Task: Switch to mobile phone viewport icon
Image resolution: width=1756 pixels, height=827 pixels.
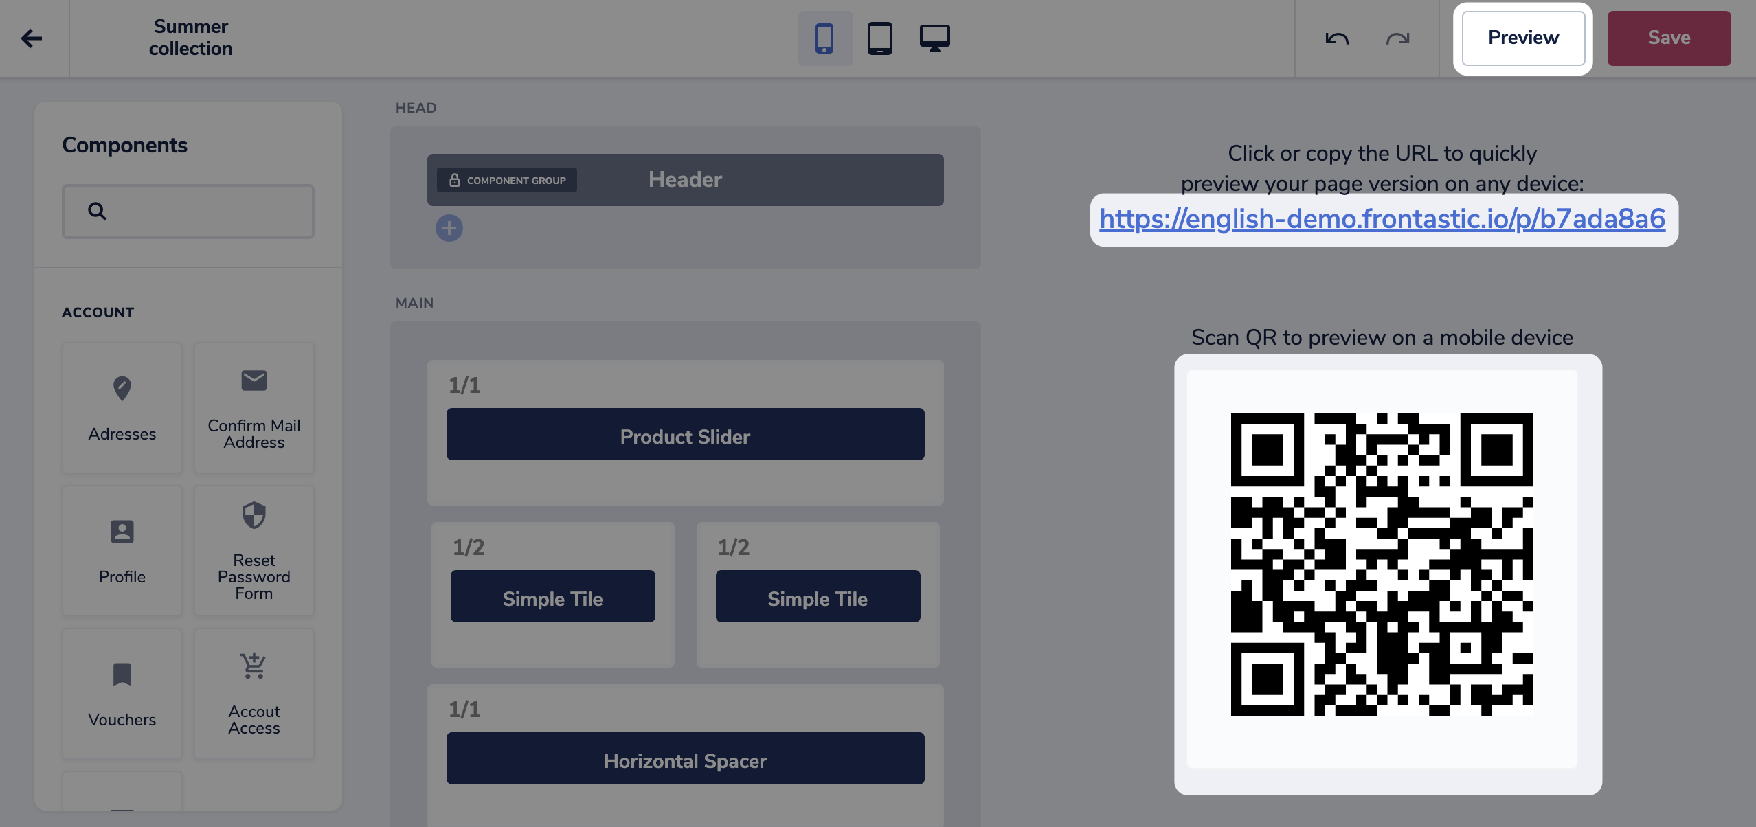Action: pyautogui.click(x=824, y=38)
